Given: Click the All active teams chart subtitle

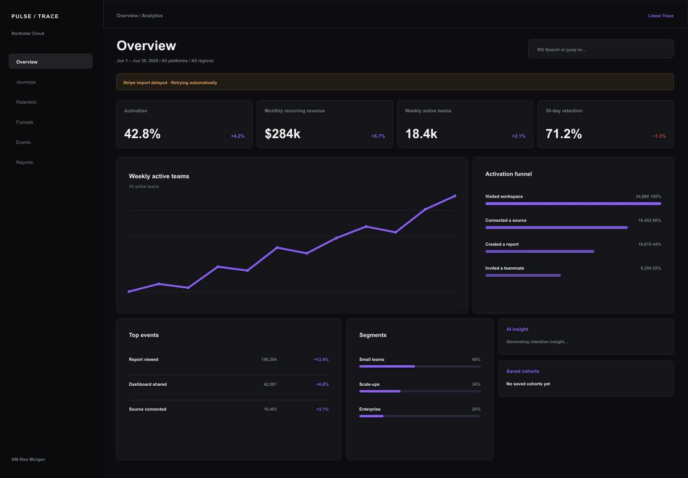Looking at the screenshot, I should tap(144, 186).
